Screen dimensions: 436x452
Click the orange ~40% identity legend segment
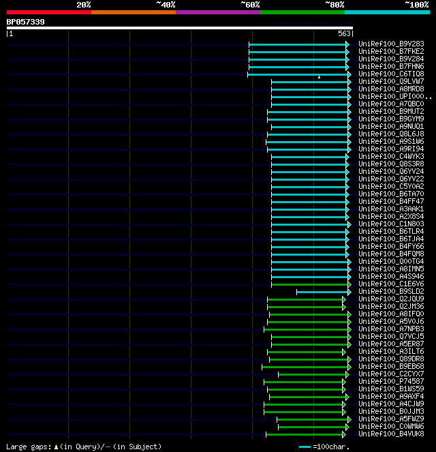134,12
